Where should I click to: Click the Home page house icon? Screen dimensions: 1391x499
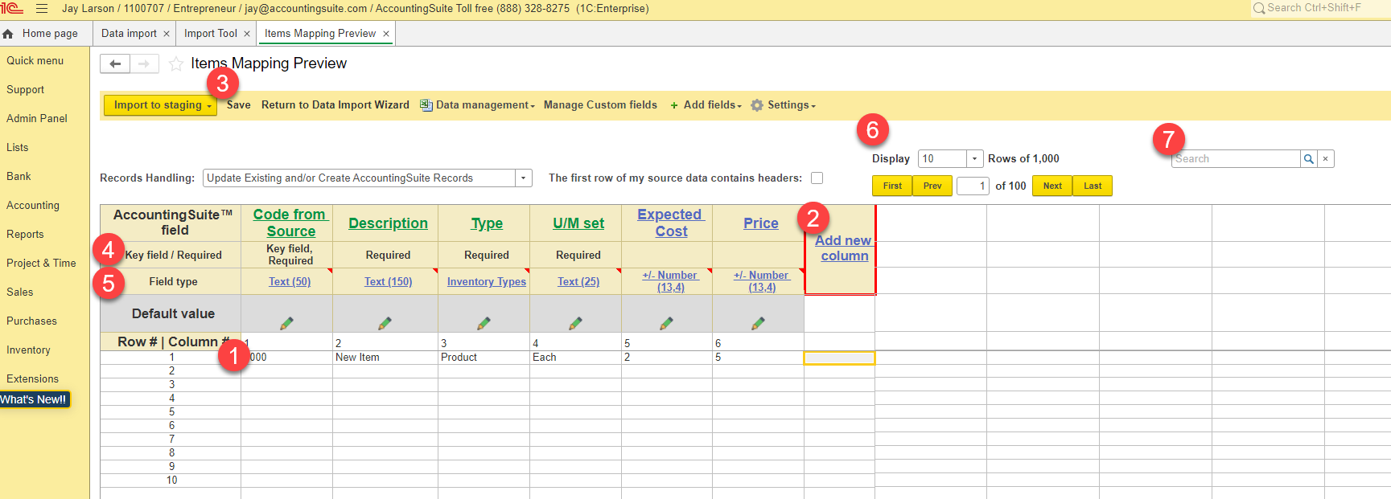pos(8,34)
